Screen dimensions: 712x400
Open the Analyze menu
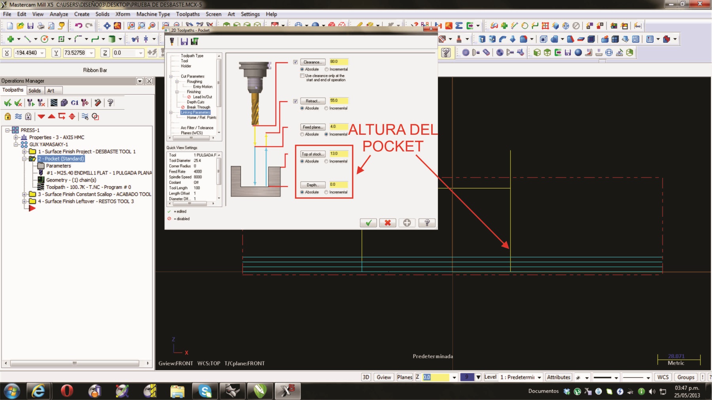pos(59,14)
